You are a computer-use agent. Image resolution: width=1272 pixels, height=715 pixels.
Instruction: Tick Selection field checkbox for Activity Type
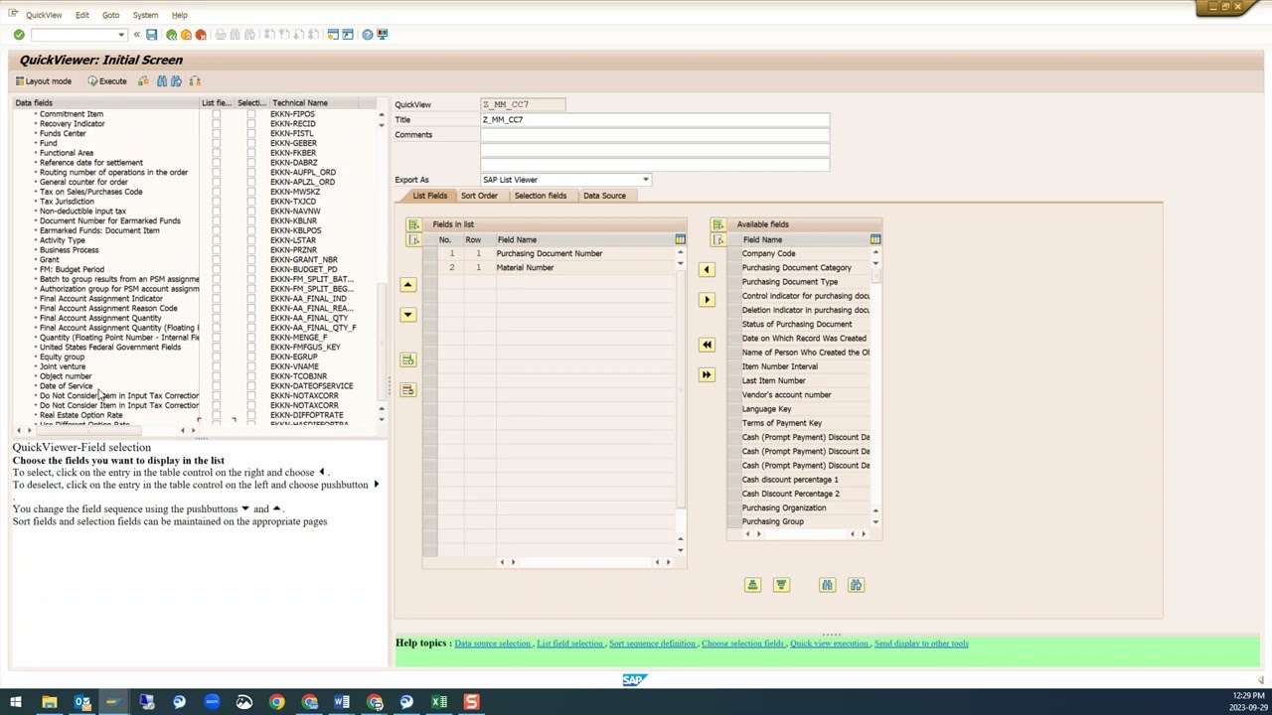[250, 240]
